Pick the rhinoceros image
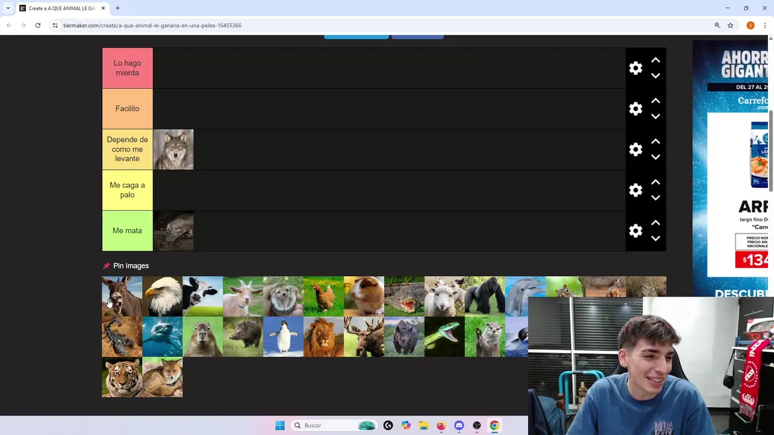 (404, 337)
